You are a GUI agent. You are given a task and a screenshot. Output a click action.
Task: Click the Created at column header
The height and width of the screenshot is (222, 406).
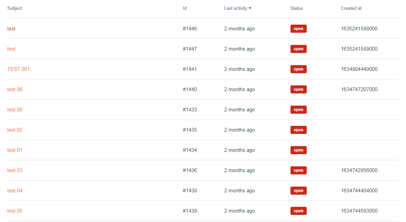tap(351, 8)
